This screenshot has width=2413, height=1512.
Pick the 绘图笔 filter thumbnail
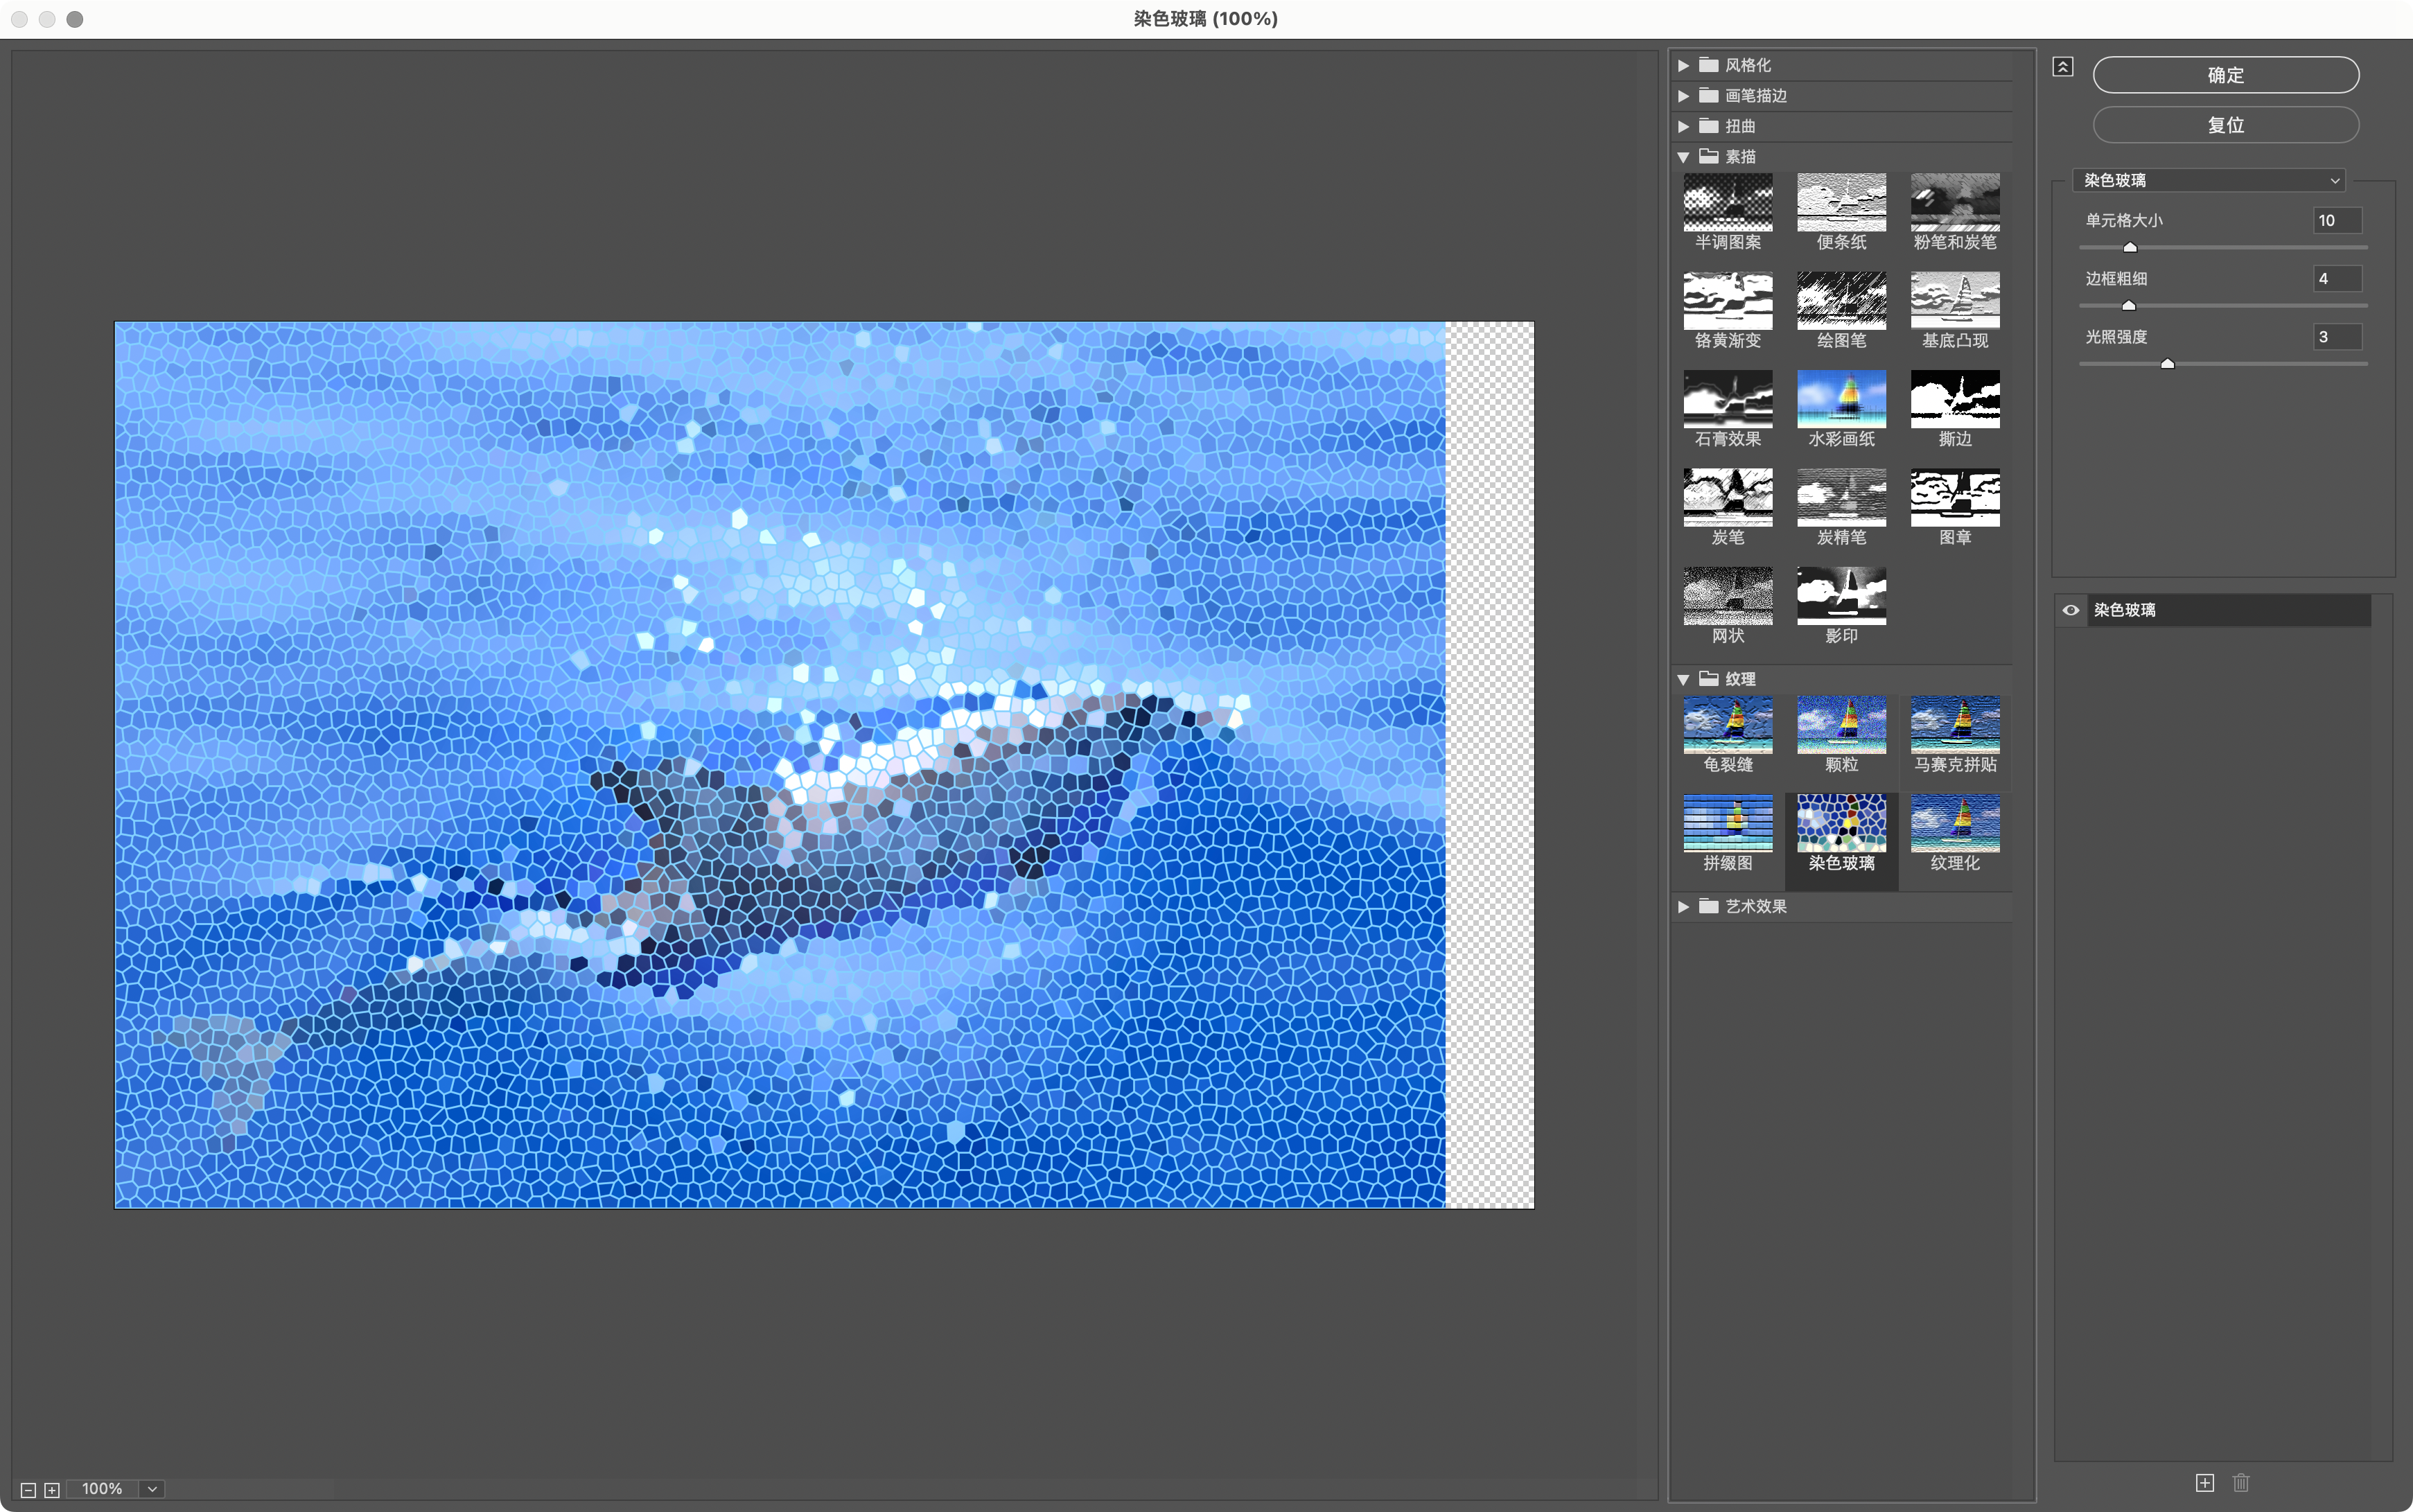[x=1841, y=300]
